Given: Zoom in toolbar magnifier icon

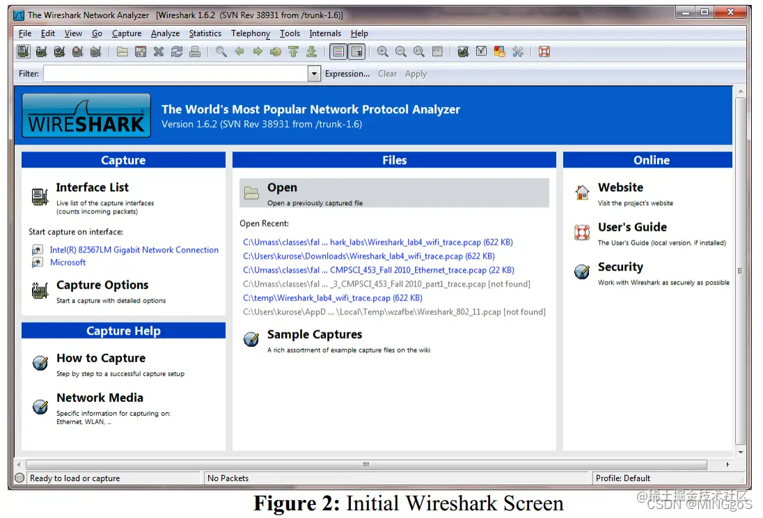Looking at the screenshot, I should pos(382,51).
